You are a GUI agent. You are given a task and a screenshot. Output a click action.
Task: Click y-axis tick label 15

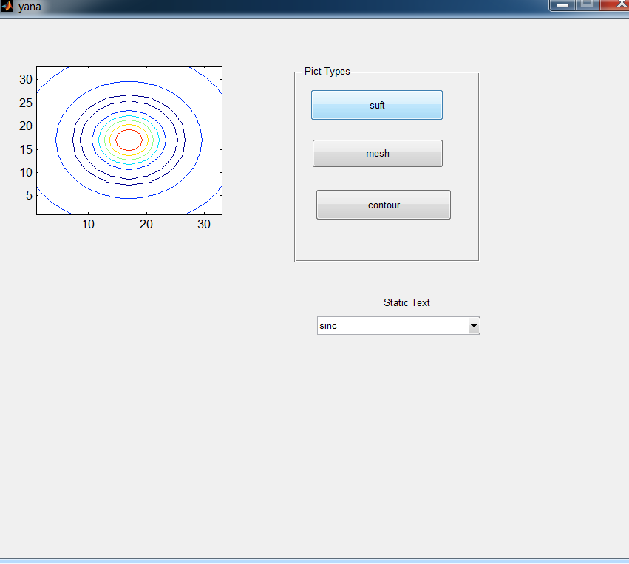pos(26,149)
